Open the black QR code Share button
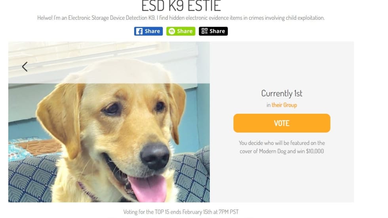Viewport: 388px width, 218px height. [213, 31]
